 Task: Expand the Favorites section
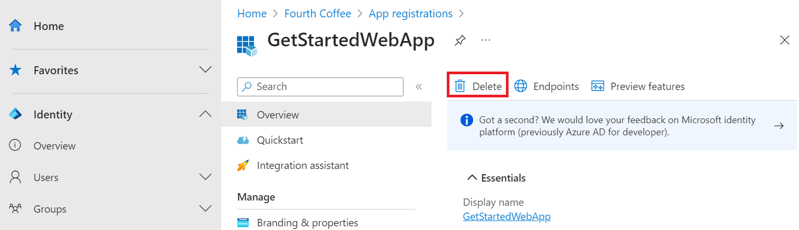click(205, 70)
